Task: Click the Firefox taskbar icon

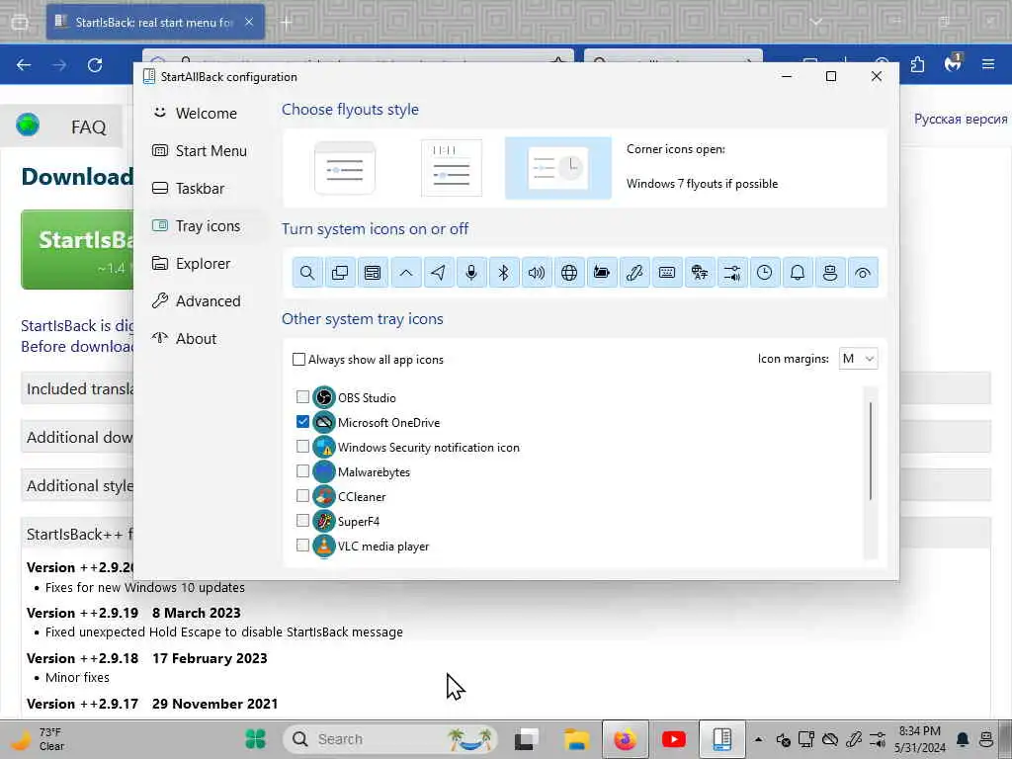Action: tap(625, 739)
